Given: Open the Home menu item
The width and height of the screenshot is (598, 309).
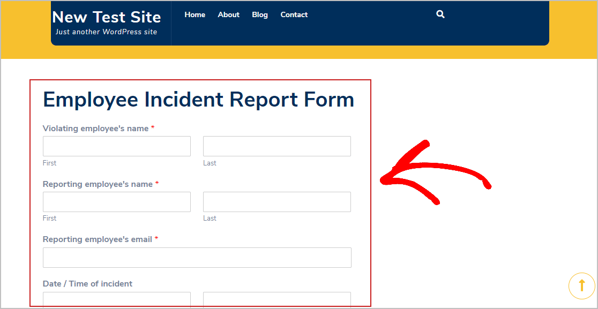Looking at the screenshot, I should (195, 14).
